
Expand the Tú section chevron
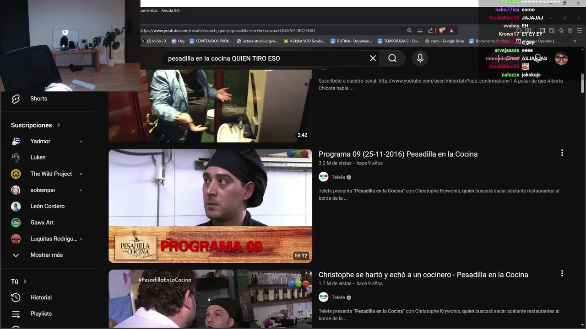click(x=25, y=281)
